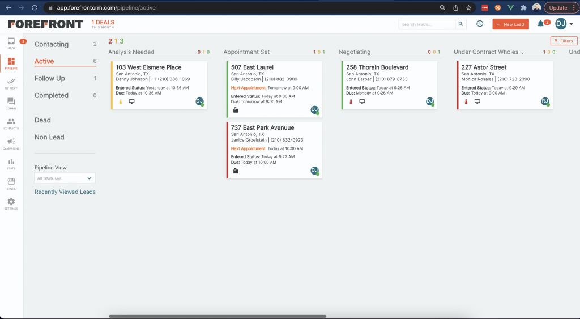Click the DJ avatar on 103 West Elsmere Place
The width and height of the screenshot is (580, 319).
click(x=199, y=101)
